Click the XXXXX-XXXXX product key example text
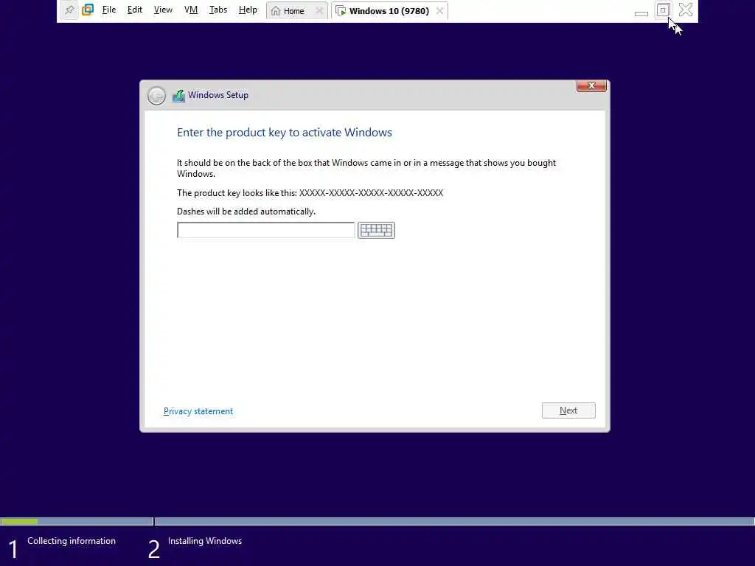This screenshot has width=755, height=566. click(x=371, y=193)
